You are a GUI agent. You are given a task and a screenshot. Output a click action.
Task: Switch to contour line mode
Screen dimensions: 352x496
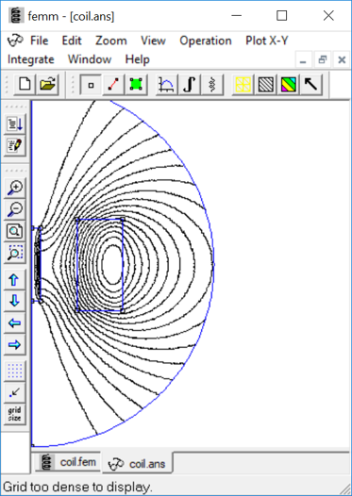[x=113, y=85]
